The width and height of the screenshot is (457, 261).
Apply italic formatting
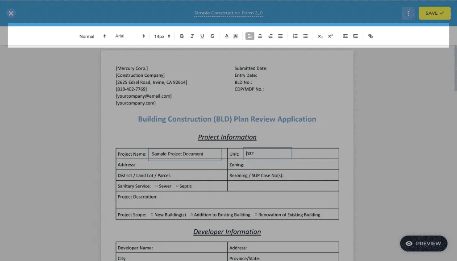pos(192,36)
